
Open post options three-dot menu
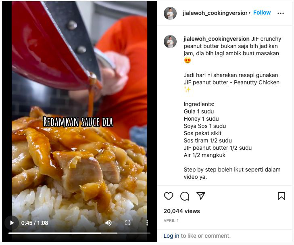coord(281,13)
